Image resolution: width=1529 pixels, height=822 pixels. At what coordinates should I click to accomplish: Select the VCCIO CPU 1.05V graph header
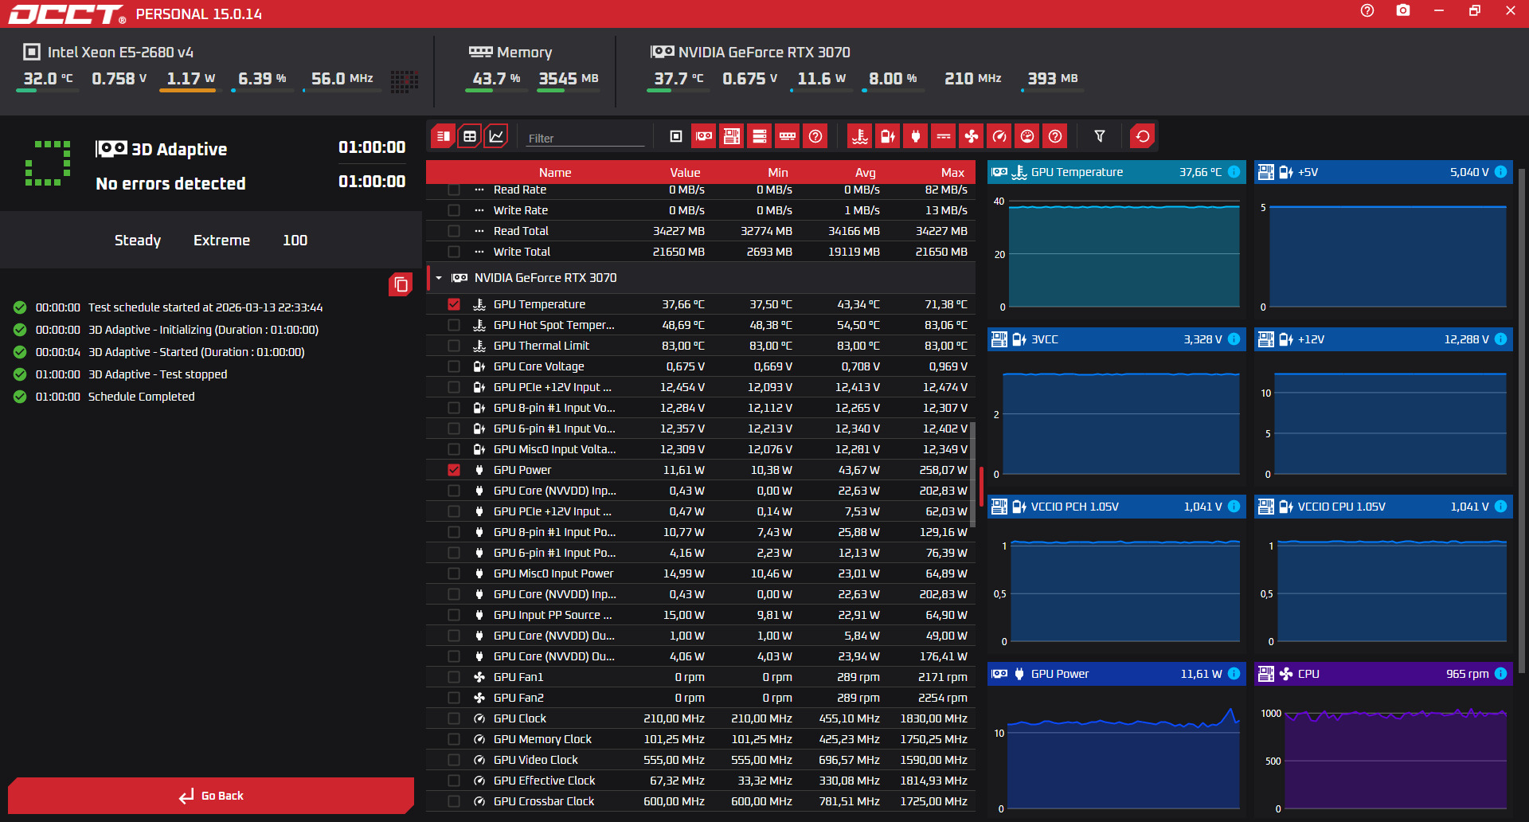coord(1383,507)
